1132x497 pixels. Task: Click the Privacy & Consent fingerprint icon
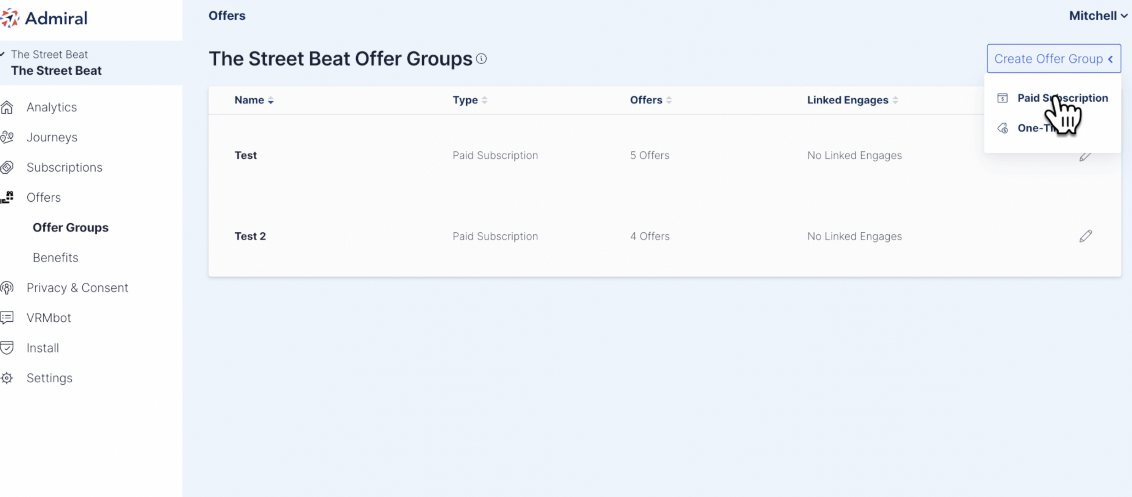click(7, 288)
